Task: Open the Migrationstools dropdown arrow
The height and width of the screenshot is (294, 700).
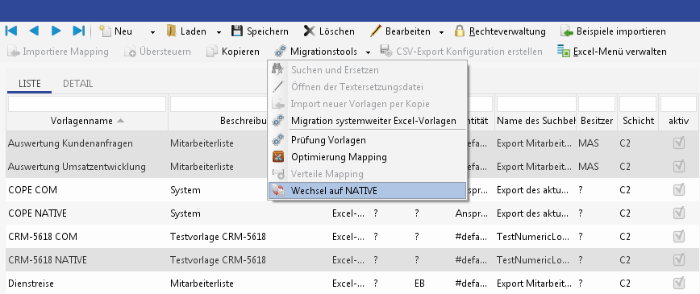Action: 368,52
